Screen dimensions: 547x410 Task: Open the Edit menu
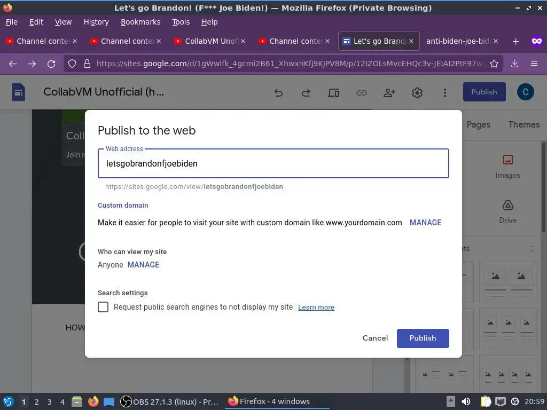[36, 22]
